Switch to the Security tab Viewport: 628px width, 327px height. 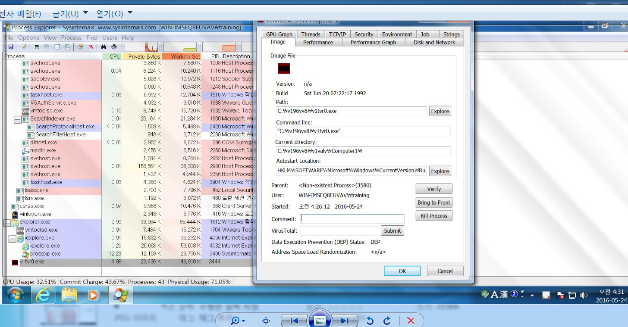[x=364, y=34]
